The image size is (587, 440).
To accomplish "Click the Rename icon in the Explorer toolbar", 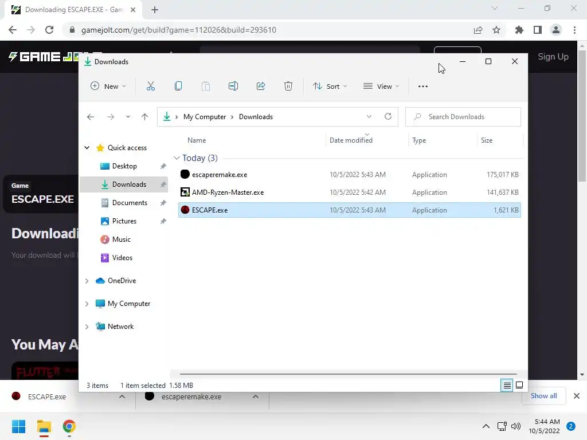I will coord(233,86).
